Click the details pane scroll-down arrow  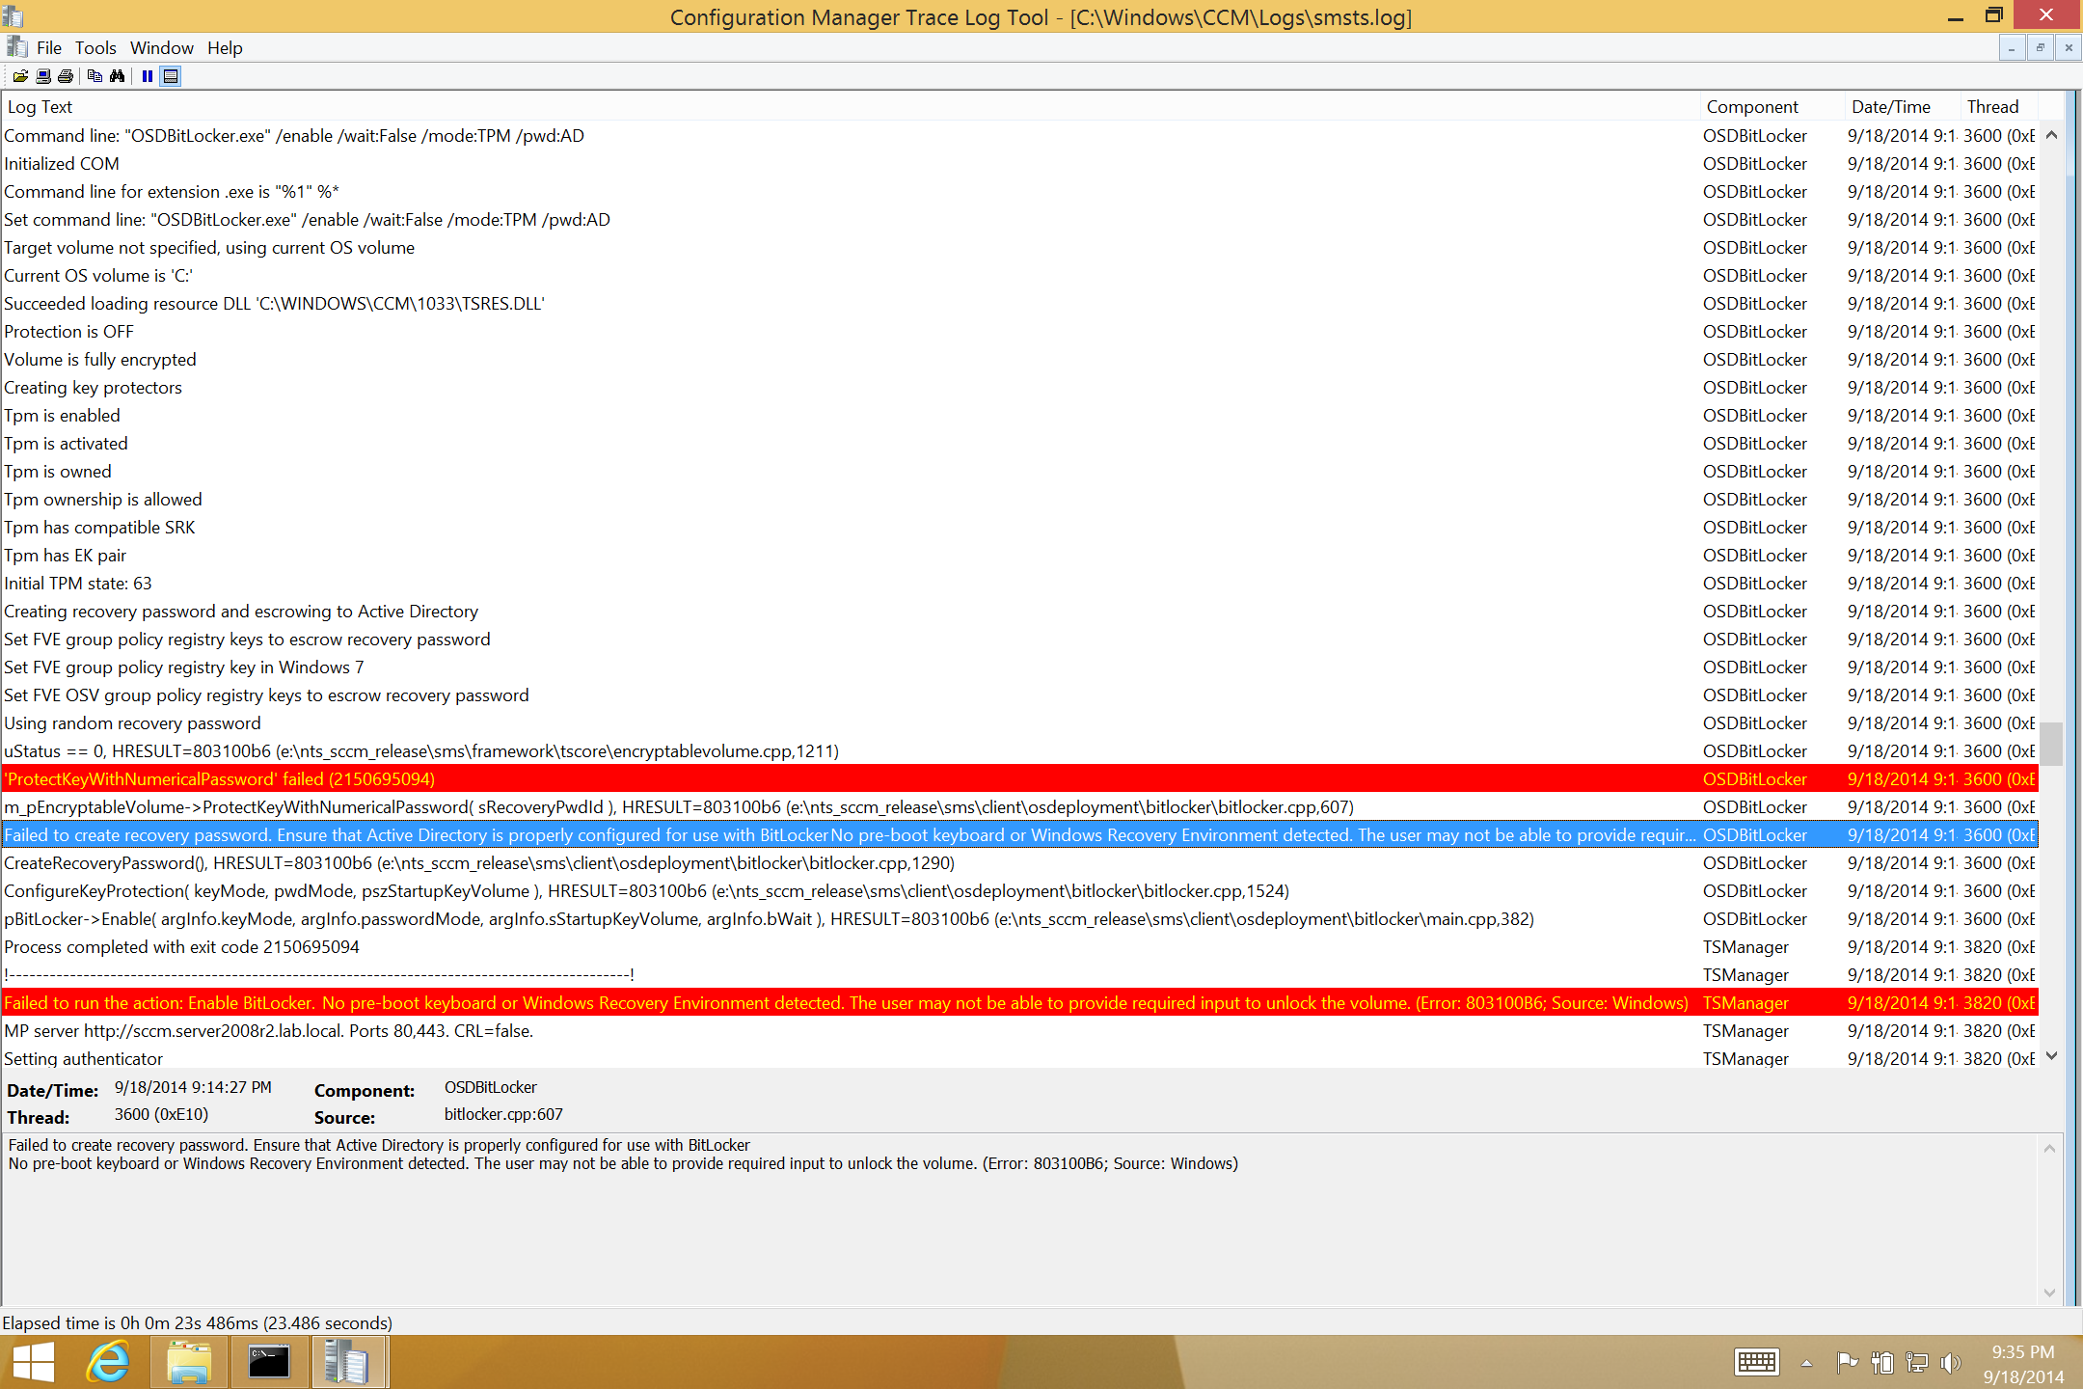[x=2049, y=1293]
